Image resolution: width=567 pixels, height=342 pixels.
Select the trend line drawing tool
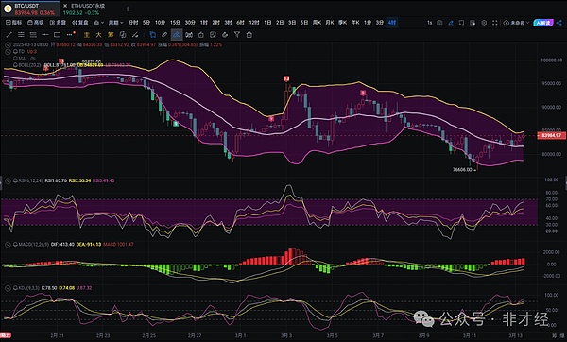pyautogui.click(x=9, y=35)
